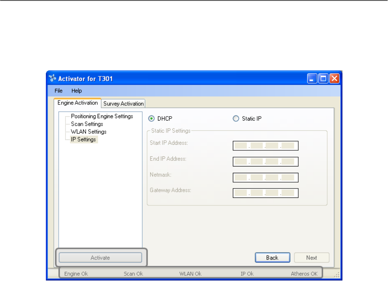Click the Netmask field

point(265,177)
